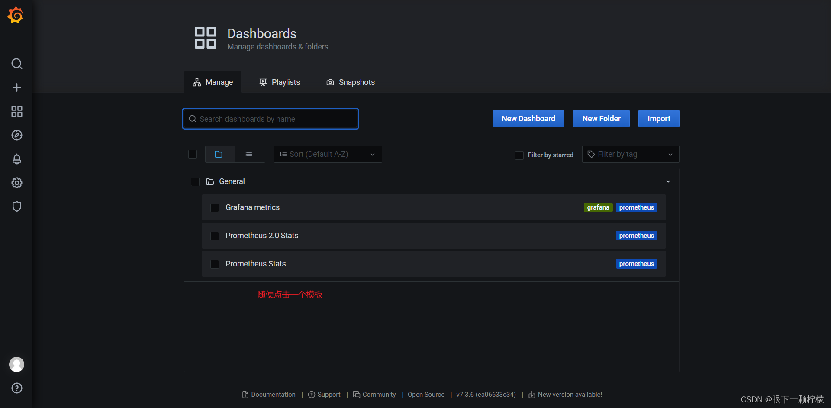Viewport: 831px width, 408px height.
Task: Click the tag icon in Filter by tag
Action: point(591,154)
